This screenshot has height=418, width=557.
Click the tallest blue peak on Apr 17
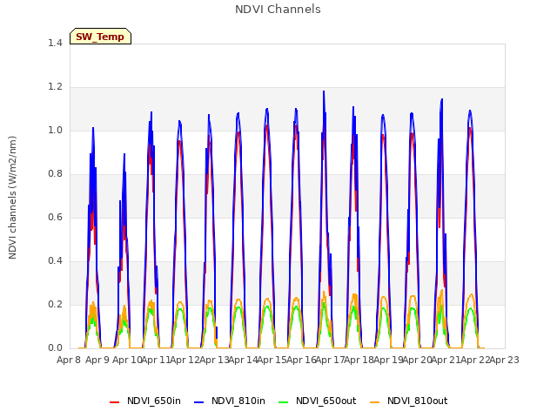coord(324,91)
